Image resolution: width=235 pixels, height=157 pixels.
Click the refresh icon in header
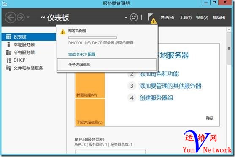(x=134, y=18)
